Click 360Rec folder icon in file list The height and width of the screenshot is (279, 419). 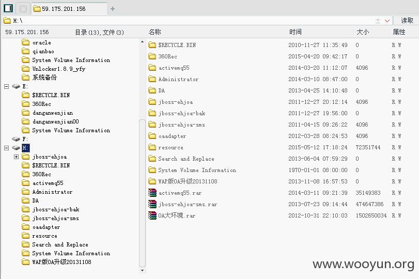coord(152,56)
